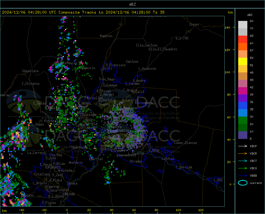Select the bright yellow 51-54 dBZ color band

coord(243,62)
